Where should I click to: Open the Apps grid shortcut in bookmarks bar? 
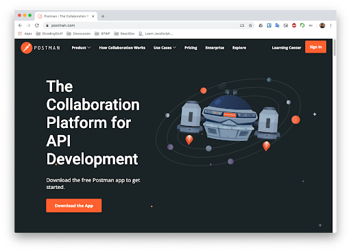point(25,34)
